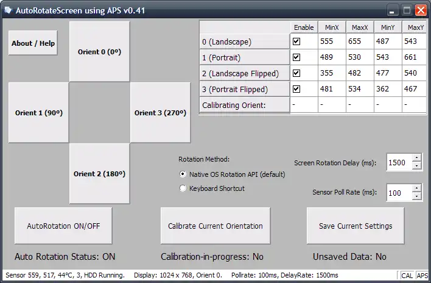Click Save Current Settings
This screenshot has height=283, width=431.
(356, 226)
